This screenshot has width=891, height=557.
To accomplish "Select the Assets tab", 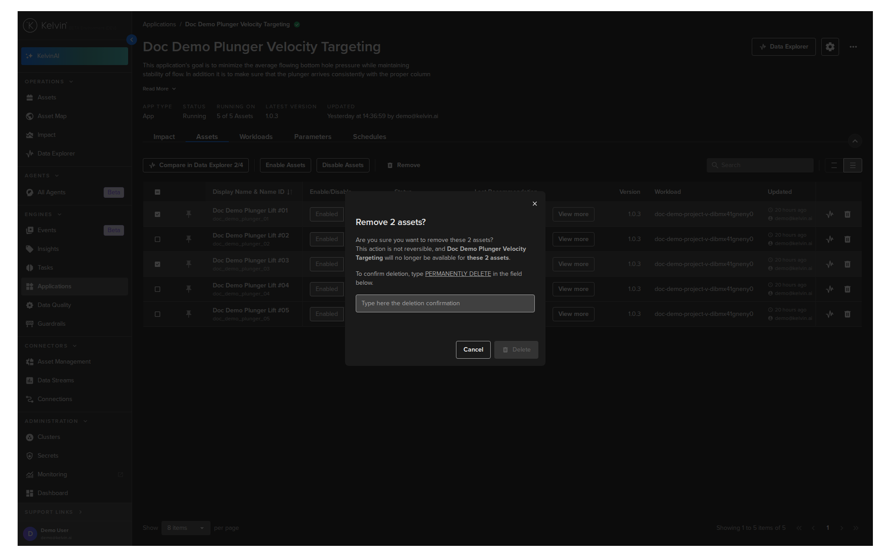I will point(207,137).
